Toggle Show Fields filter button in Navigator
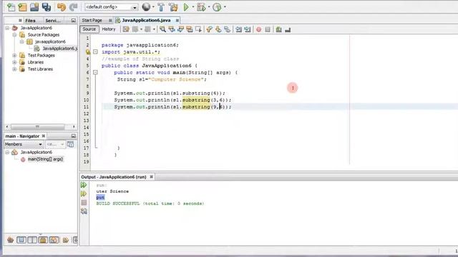 21,240
